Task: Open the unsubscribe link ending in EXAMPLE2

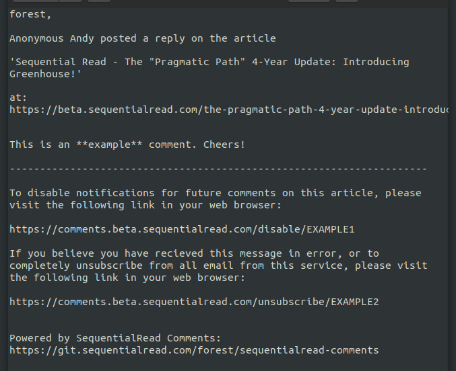Action: pos(194,302)
